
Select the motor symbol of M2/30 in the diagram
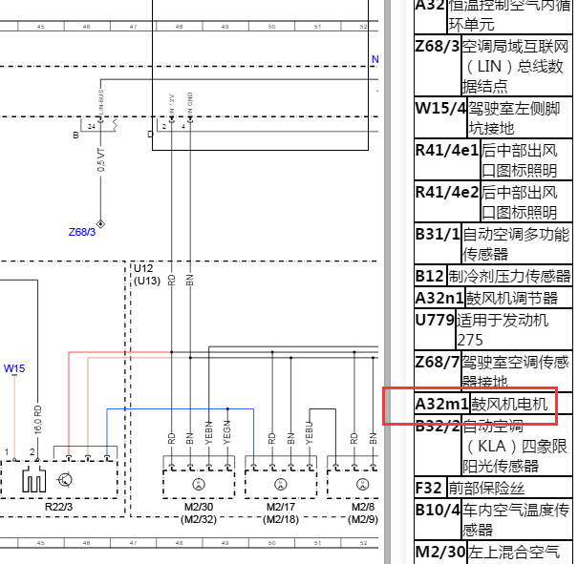[199, 484]
